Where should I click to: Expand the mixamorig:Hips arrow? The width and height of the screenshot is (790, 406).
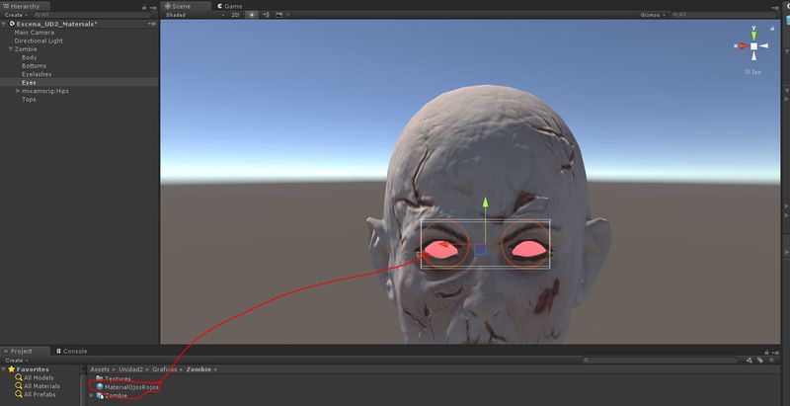18,91
